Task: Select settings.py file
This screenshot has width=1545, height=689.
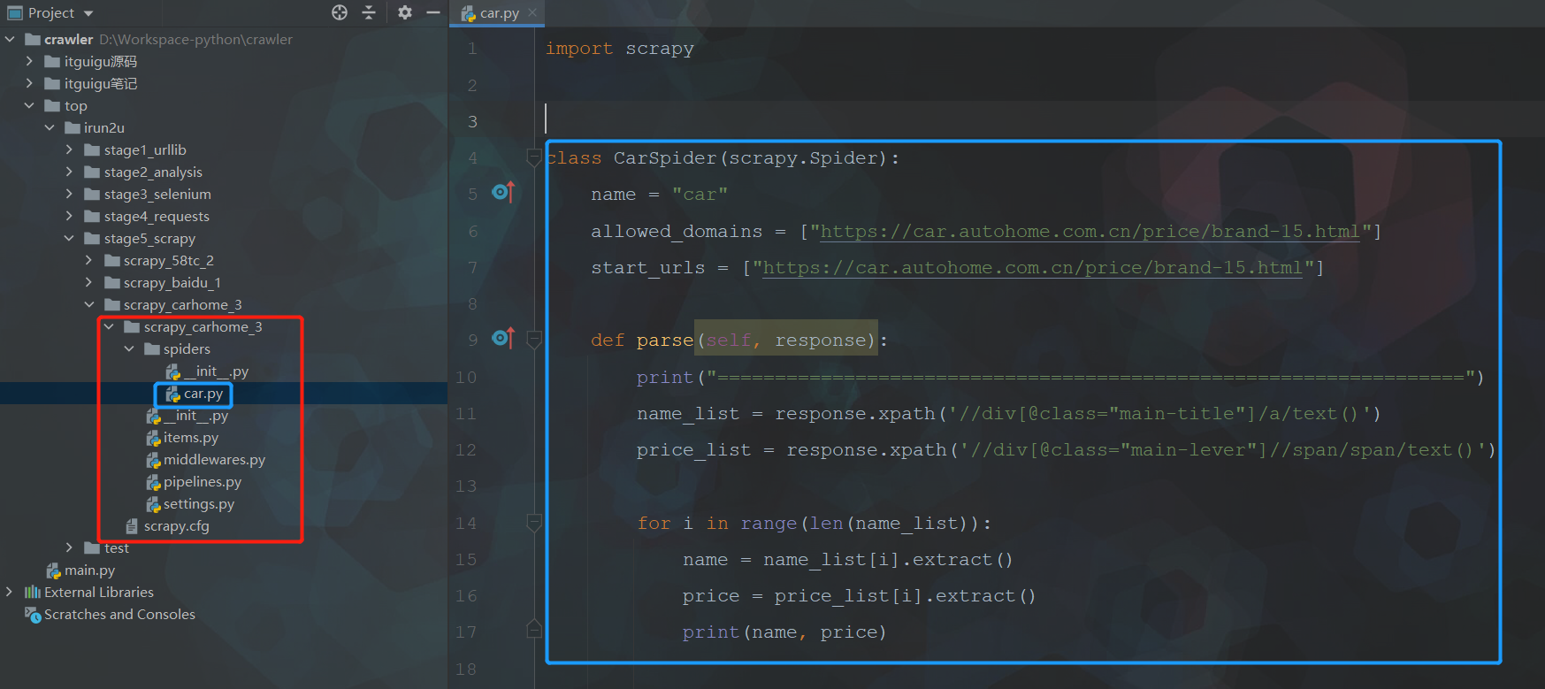Action: [198, 504]
